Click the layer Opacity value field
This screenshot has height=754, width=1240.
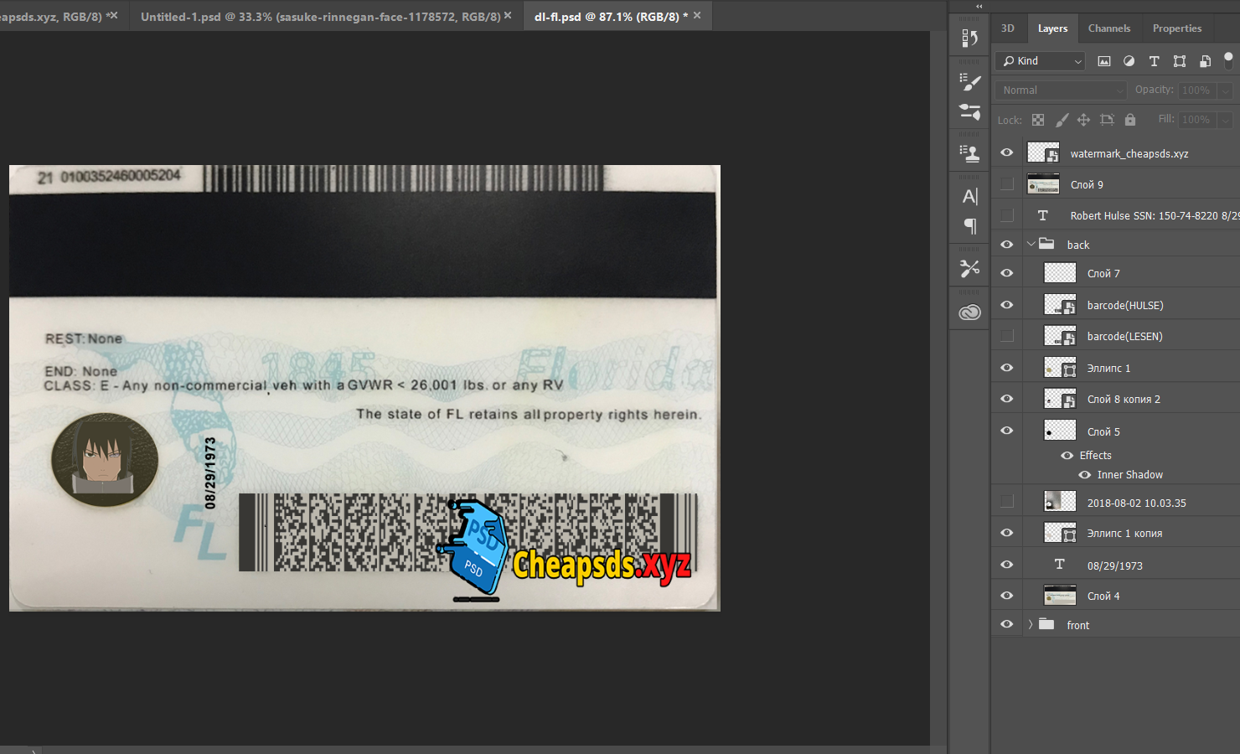click(x=1196, y=90)
